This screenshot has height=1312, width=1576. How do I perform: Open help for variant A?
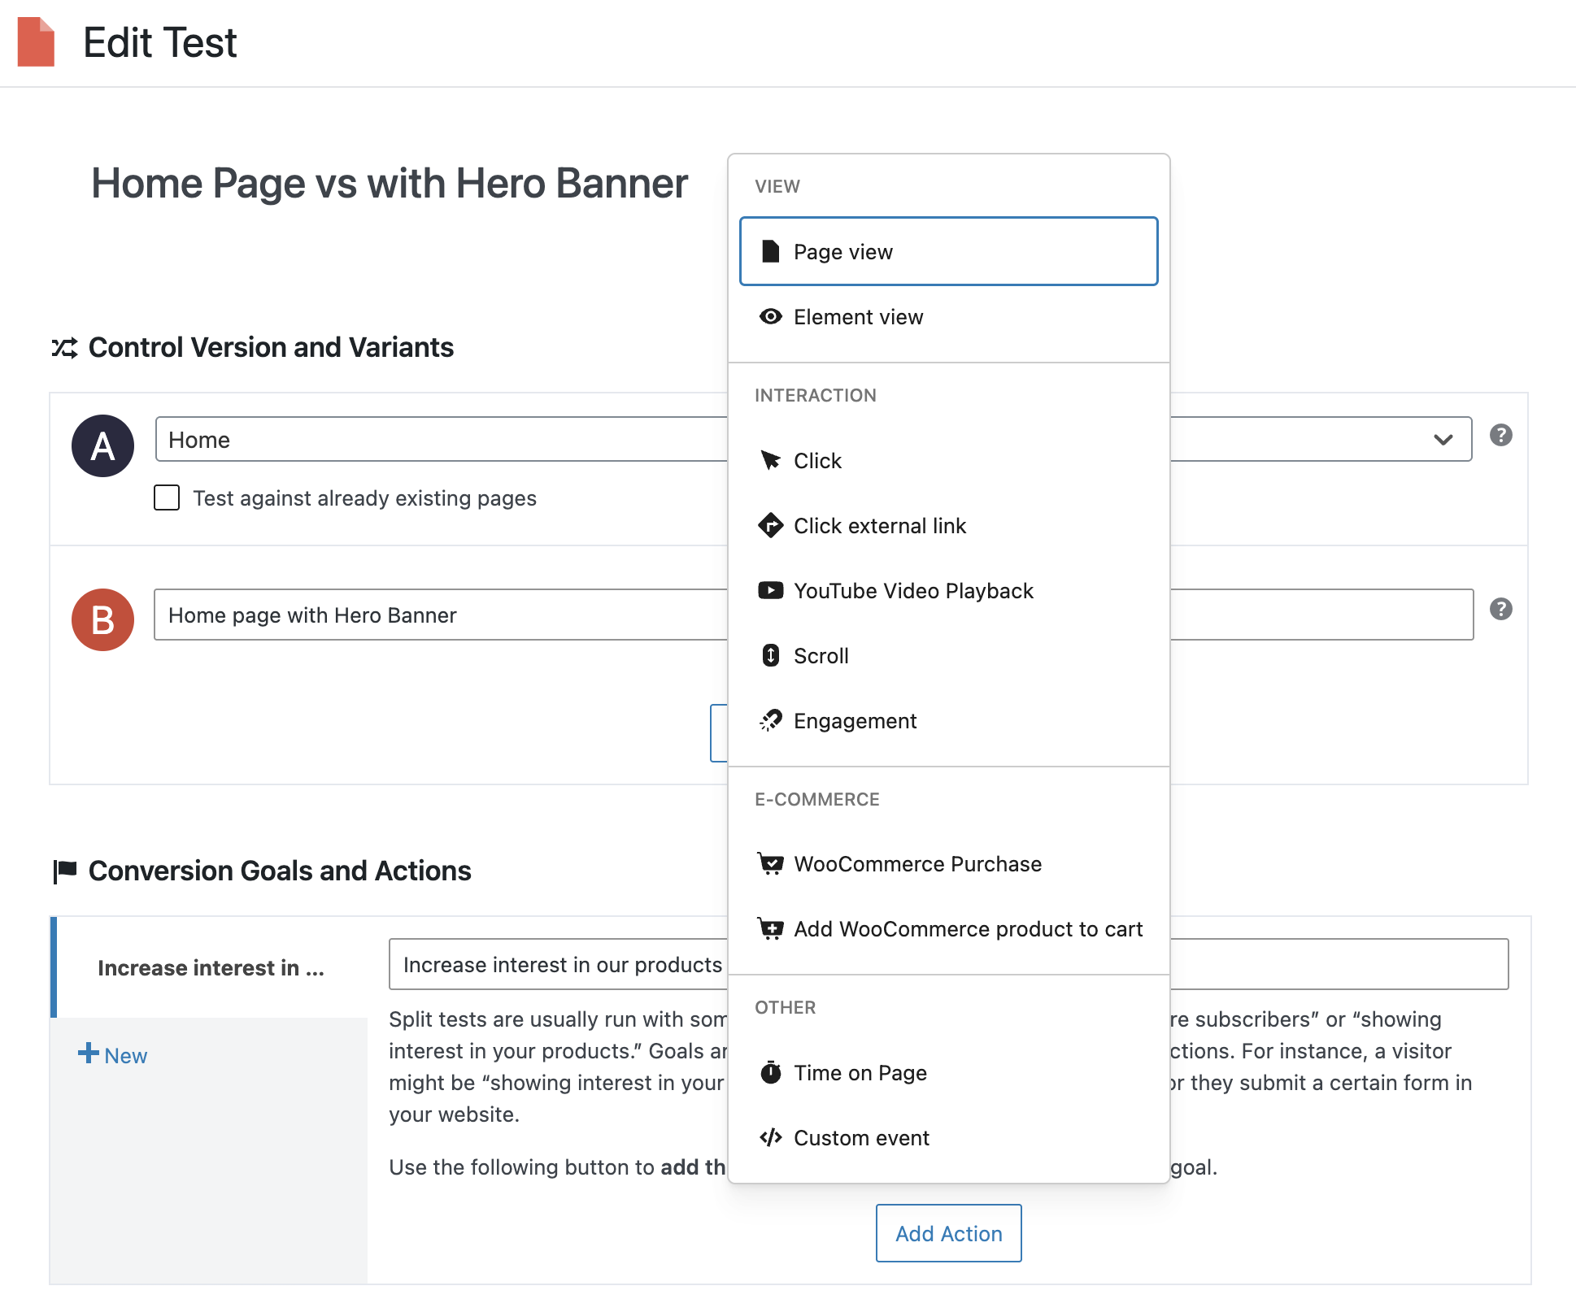pyautogui.click(x=1500, y=435)
